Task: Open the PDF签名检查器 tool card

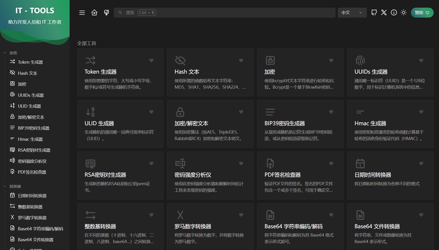Action: (300, 175)
